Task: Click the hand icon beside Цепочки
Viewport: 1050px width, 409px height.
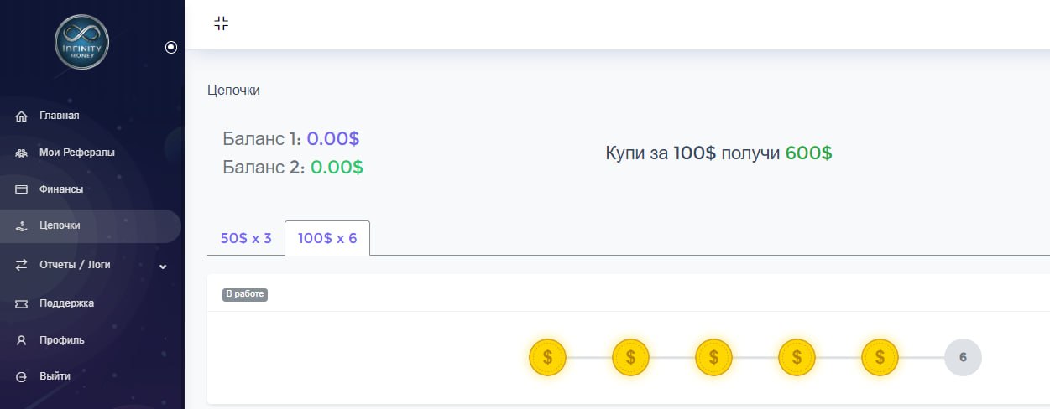Action: point(22,226)
